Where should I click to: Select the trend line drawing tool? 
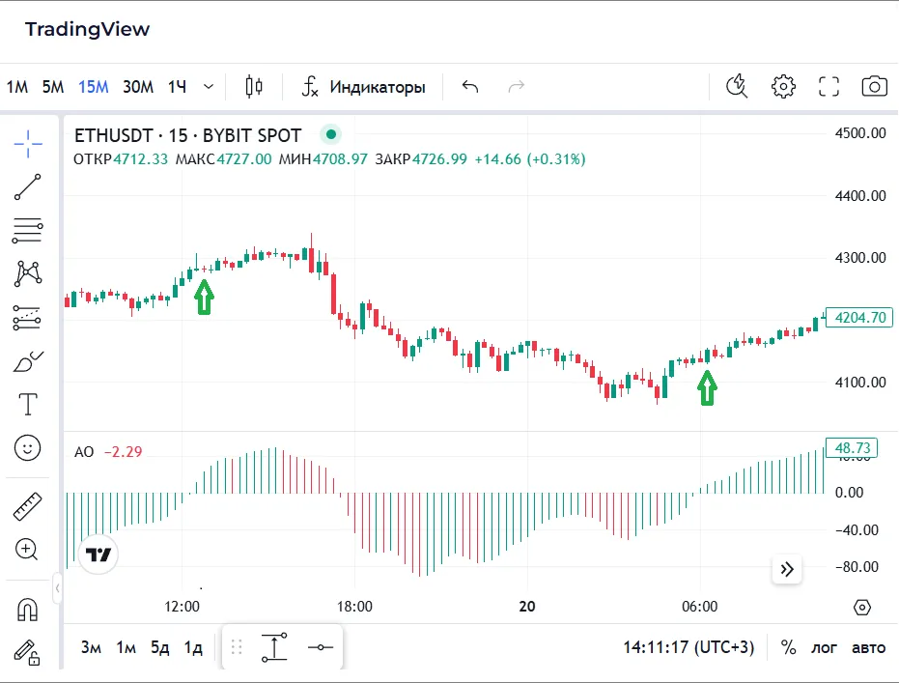(x=28, y=187)
